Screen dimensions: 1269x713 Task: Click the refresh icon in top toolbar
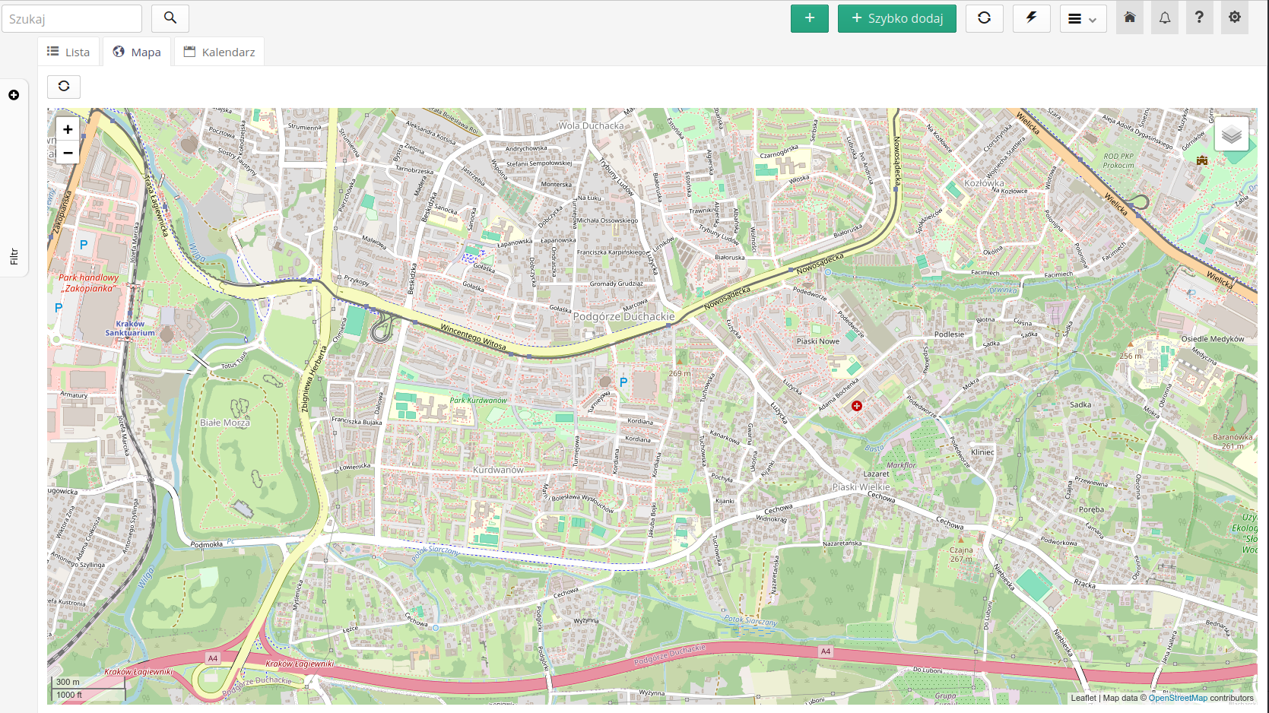click(984, 18)
